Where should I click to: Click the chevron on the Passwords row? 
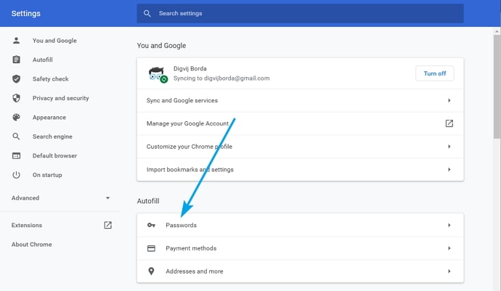pos(449,225)
